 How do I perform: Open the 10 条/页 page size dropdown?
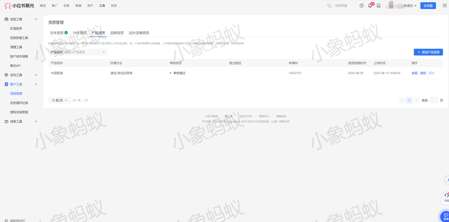tap(59, 100)
